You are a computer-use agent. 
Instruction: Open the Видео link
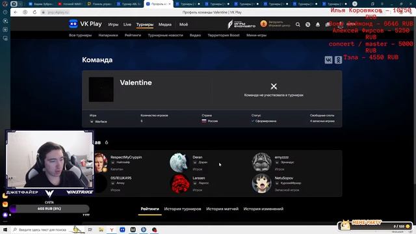click(x=195, y=35)
